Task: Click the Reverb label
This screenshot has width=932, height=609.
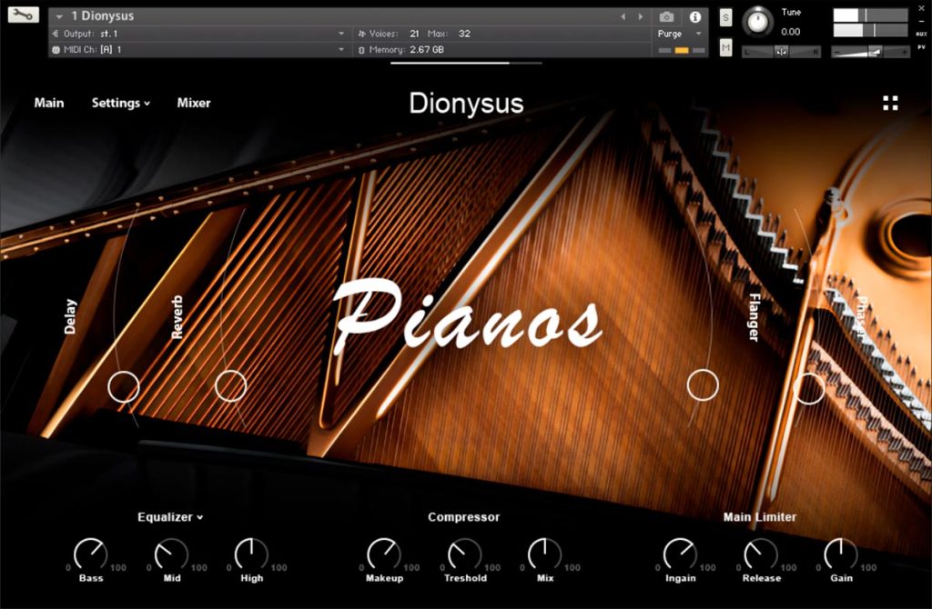Action: click(177, 317)
